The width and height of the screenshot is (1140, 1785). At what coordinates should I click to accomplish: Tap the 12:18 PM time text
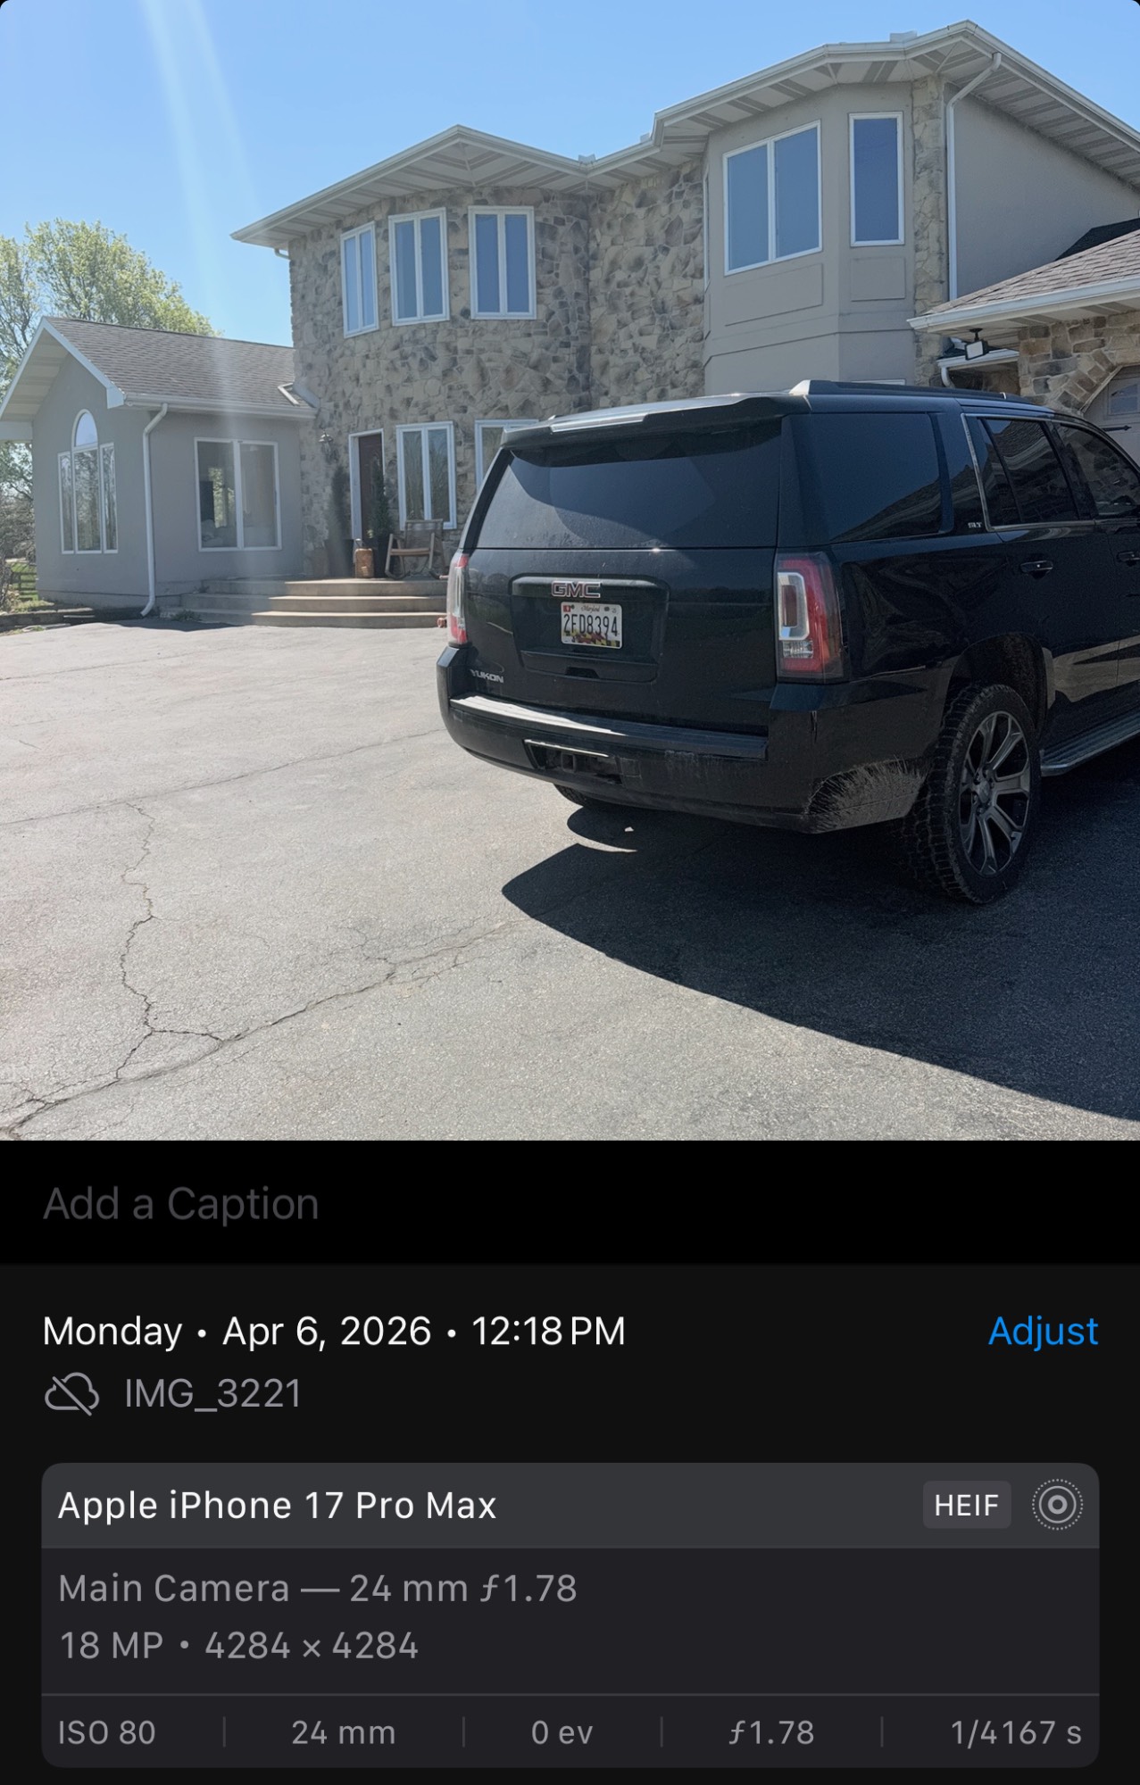pos(548,1331)
